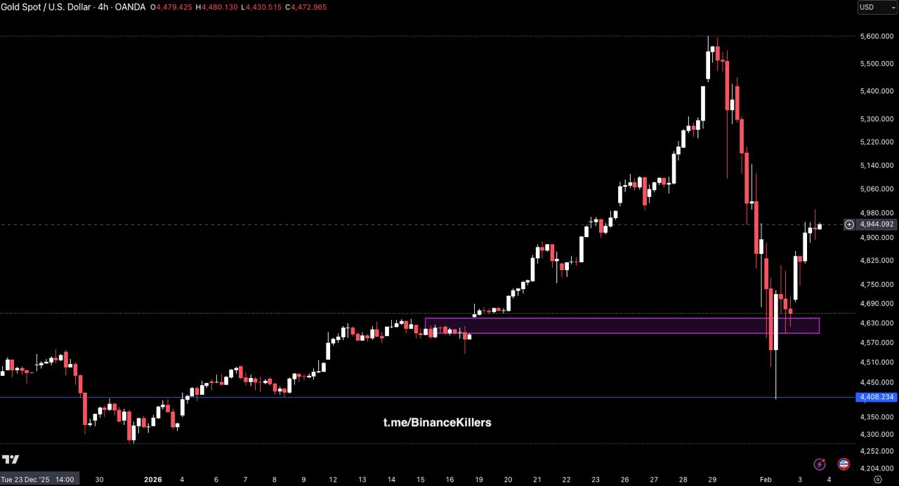Click the 29 date on time axis
Image resolution: width=899 pixels, height=486 pixels.
click(x=711, y=480)
